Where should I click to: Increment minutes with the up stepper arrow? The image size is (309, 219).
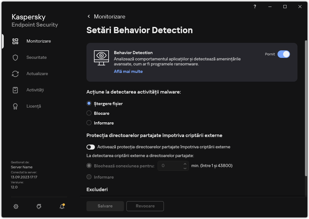pos(185,164)
